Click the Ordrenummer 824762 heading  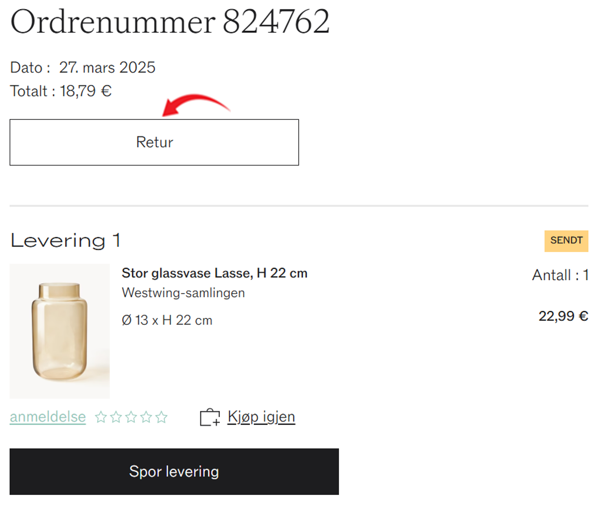[170, 22]
